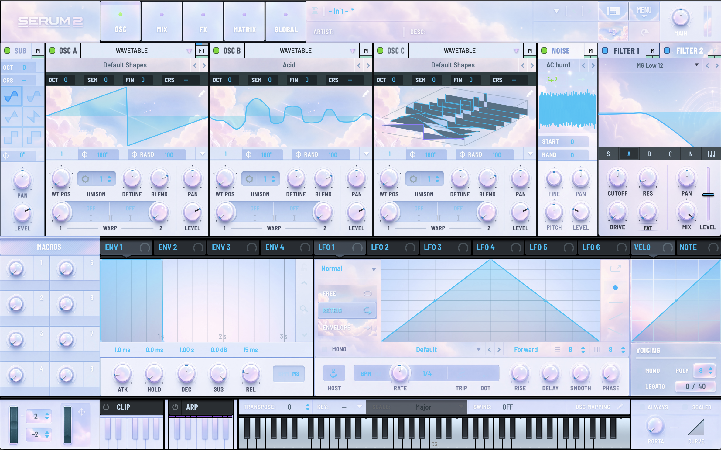Toggle the NOISE enable switch
Screen dimensions: 721x450
(545, 50)
